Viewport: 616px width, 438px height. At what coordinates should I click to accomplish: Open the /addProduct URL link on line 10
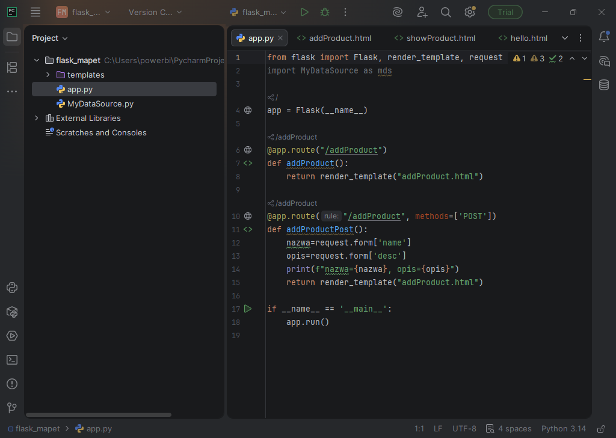[374, 216]
